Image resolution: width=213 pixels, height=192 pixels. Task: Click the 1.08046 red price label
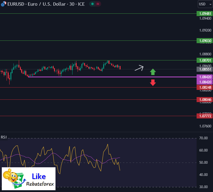205,99
